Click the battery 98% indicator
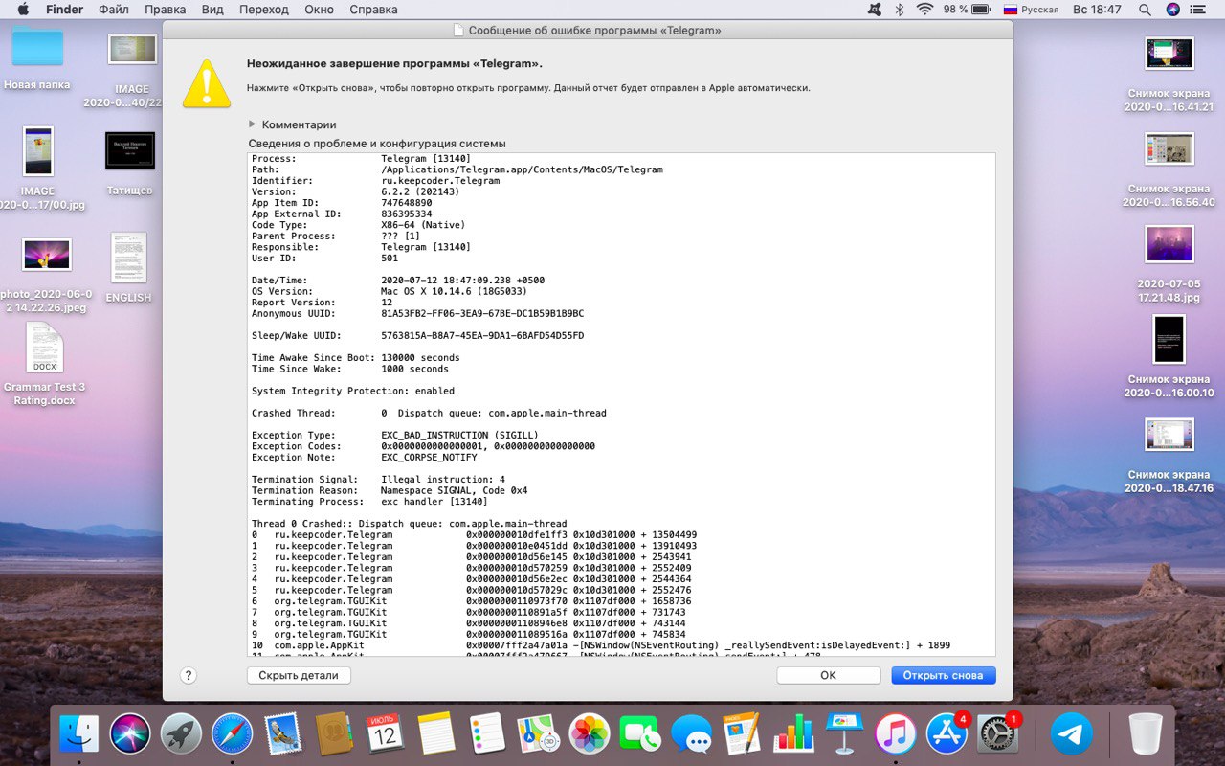This screenshot has height=766, width=1225. pyautogui.click(x=967, y=10)
